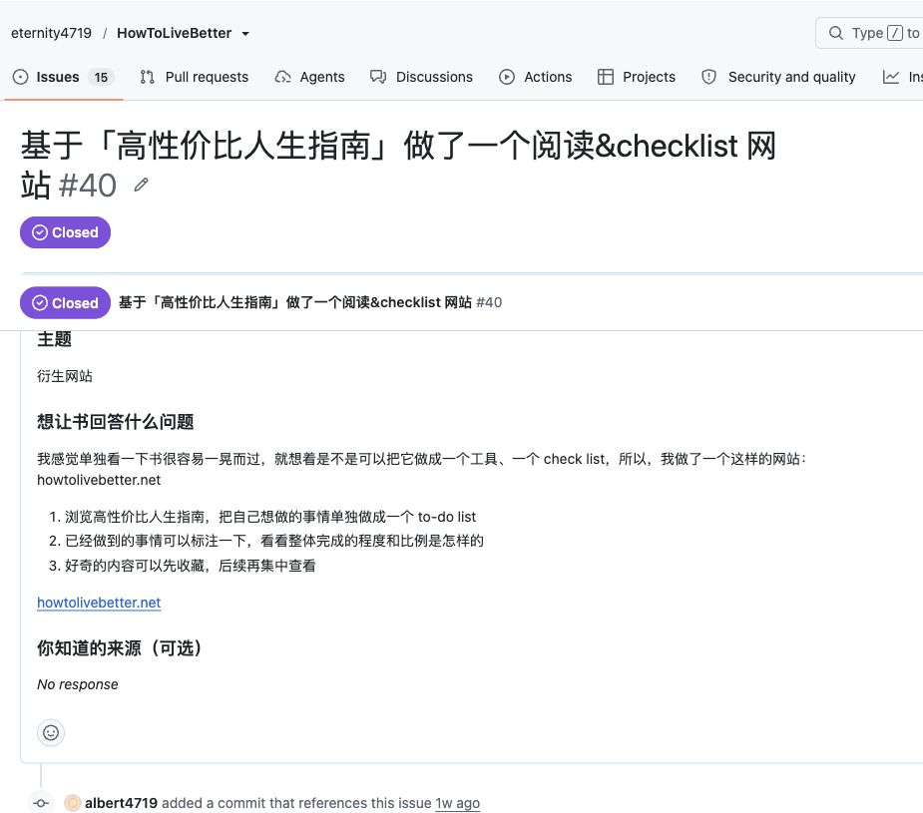Click the Projects table icon
This screenshot has width=923, height=813.
[605, 77]
